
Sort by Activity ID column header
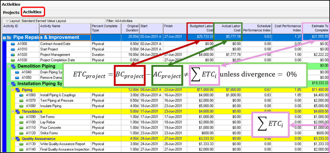click(21, 29)
